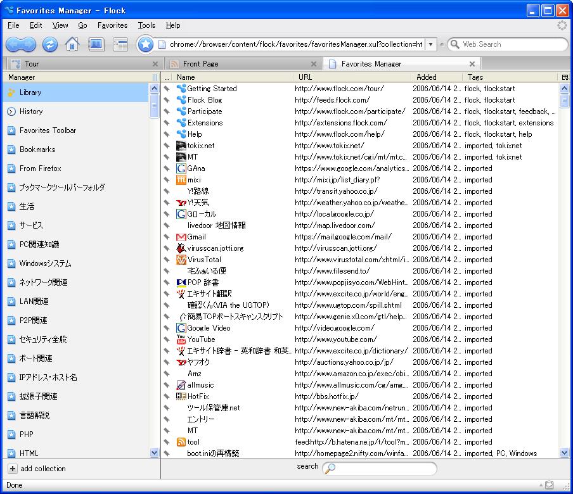Click the tag icon beside Gmail
The height and width of the screenshot is (494, 573).
167,237
